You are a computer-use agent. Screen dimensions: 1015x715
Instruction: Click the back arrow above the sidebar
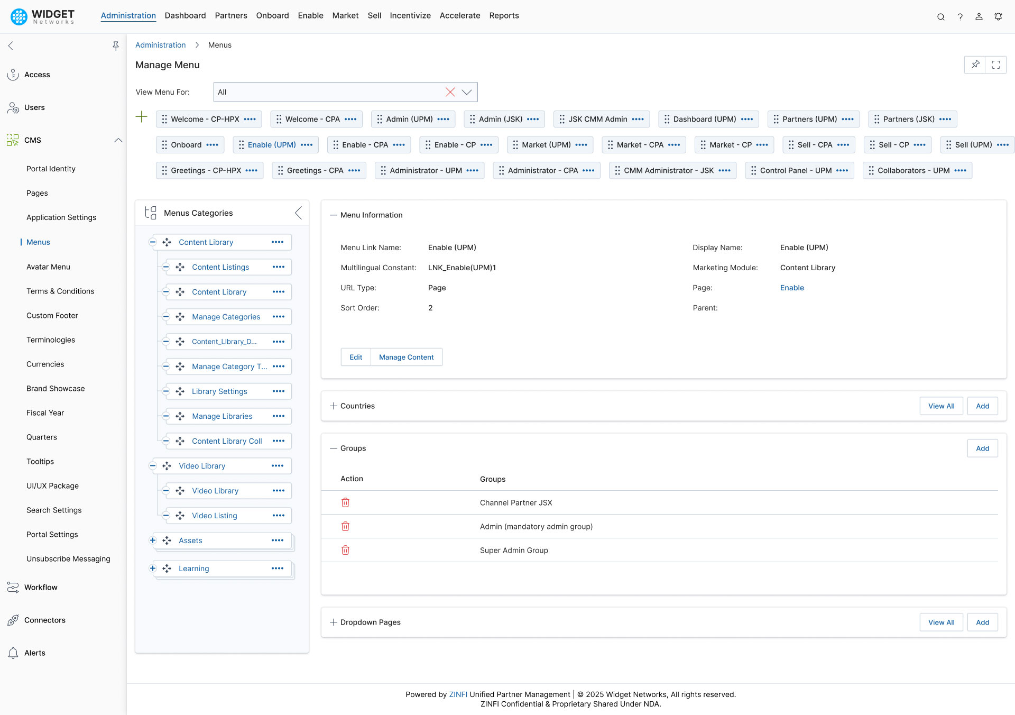pyautogui.click(x=11, y=45)
